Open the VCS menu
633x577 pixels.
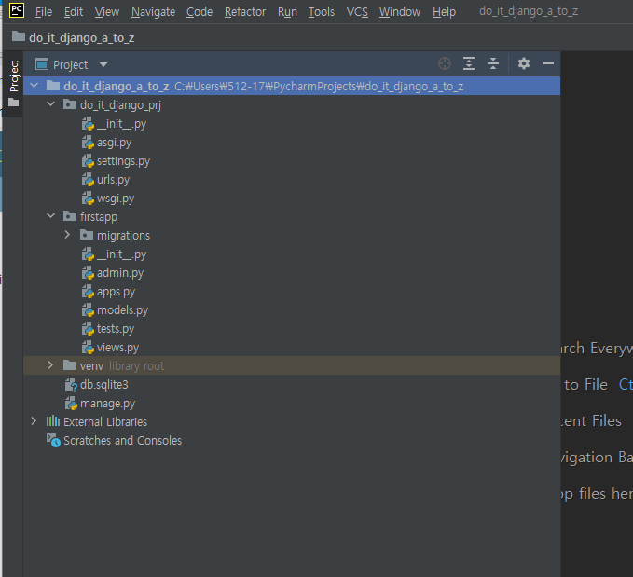[357, 12]
